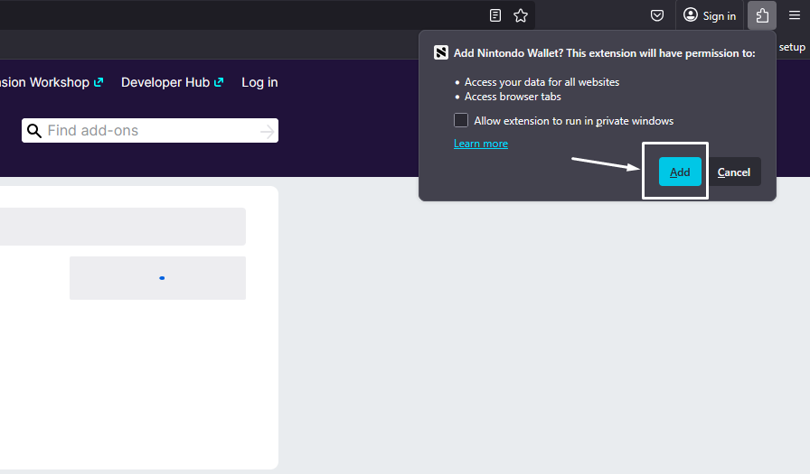Click the account avatar icon beside Sign in

690,15
